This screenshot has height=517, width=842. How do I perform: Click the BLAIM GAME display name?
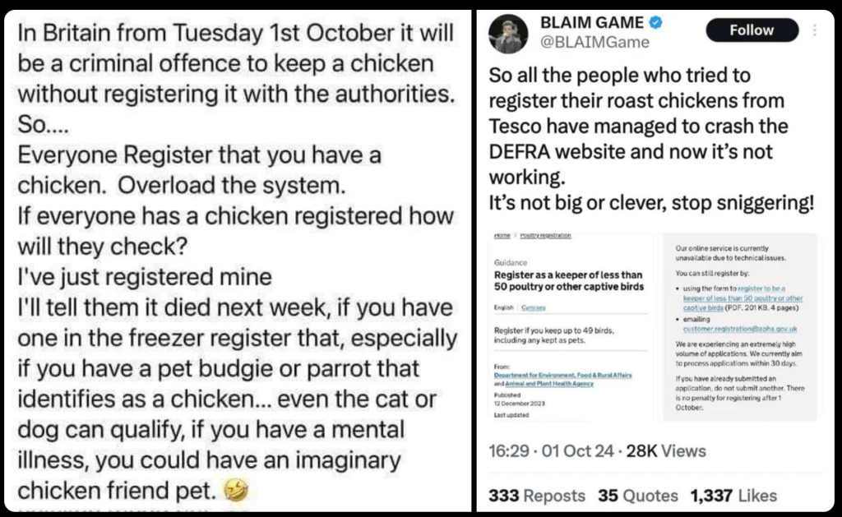[590, 23]
